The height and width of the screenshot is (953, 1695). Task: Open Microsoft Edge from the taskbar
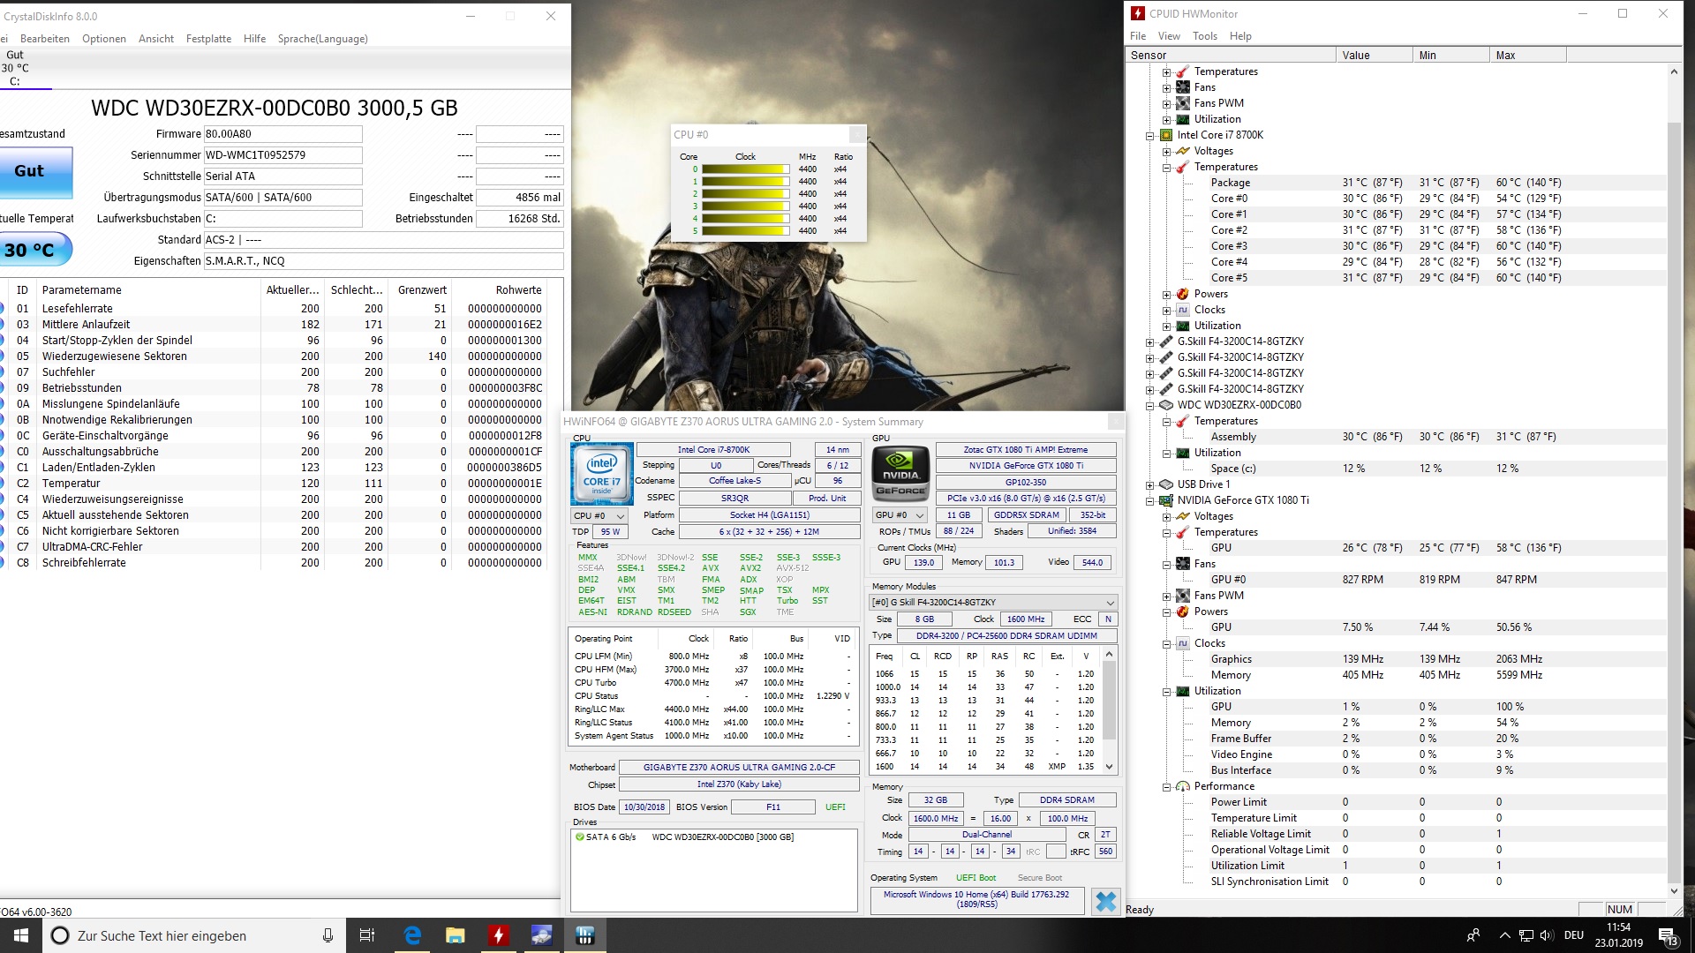[x=412, y=935]
